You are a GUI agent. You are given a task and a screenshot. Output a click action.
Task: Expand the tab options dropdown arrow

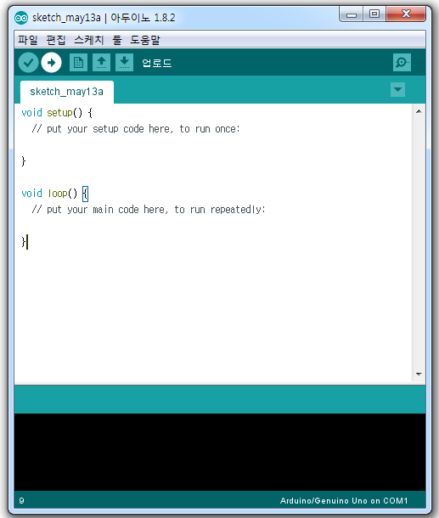click(x=397, y=89)
